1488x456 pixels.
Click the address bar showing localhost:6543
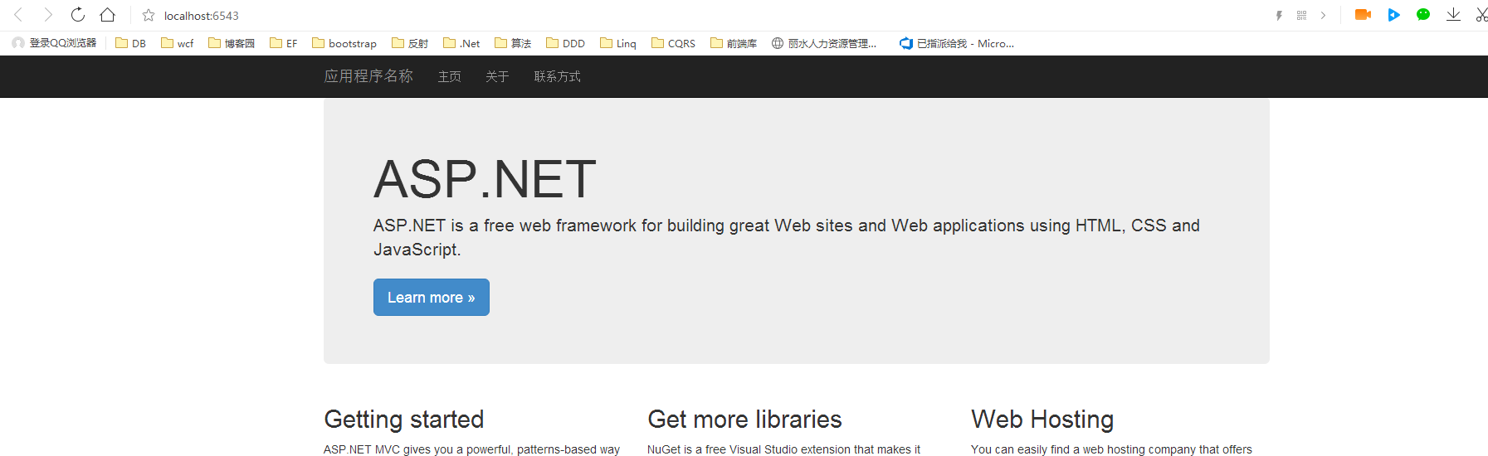(202, 16)
